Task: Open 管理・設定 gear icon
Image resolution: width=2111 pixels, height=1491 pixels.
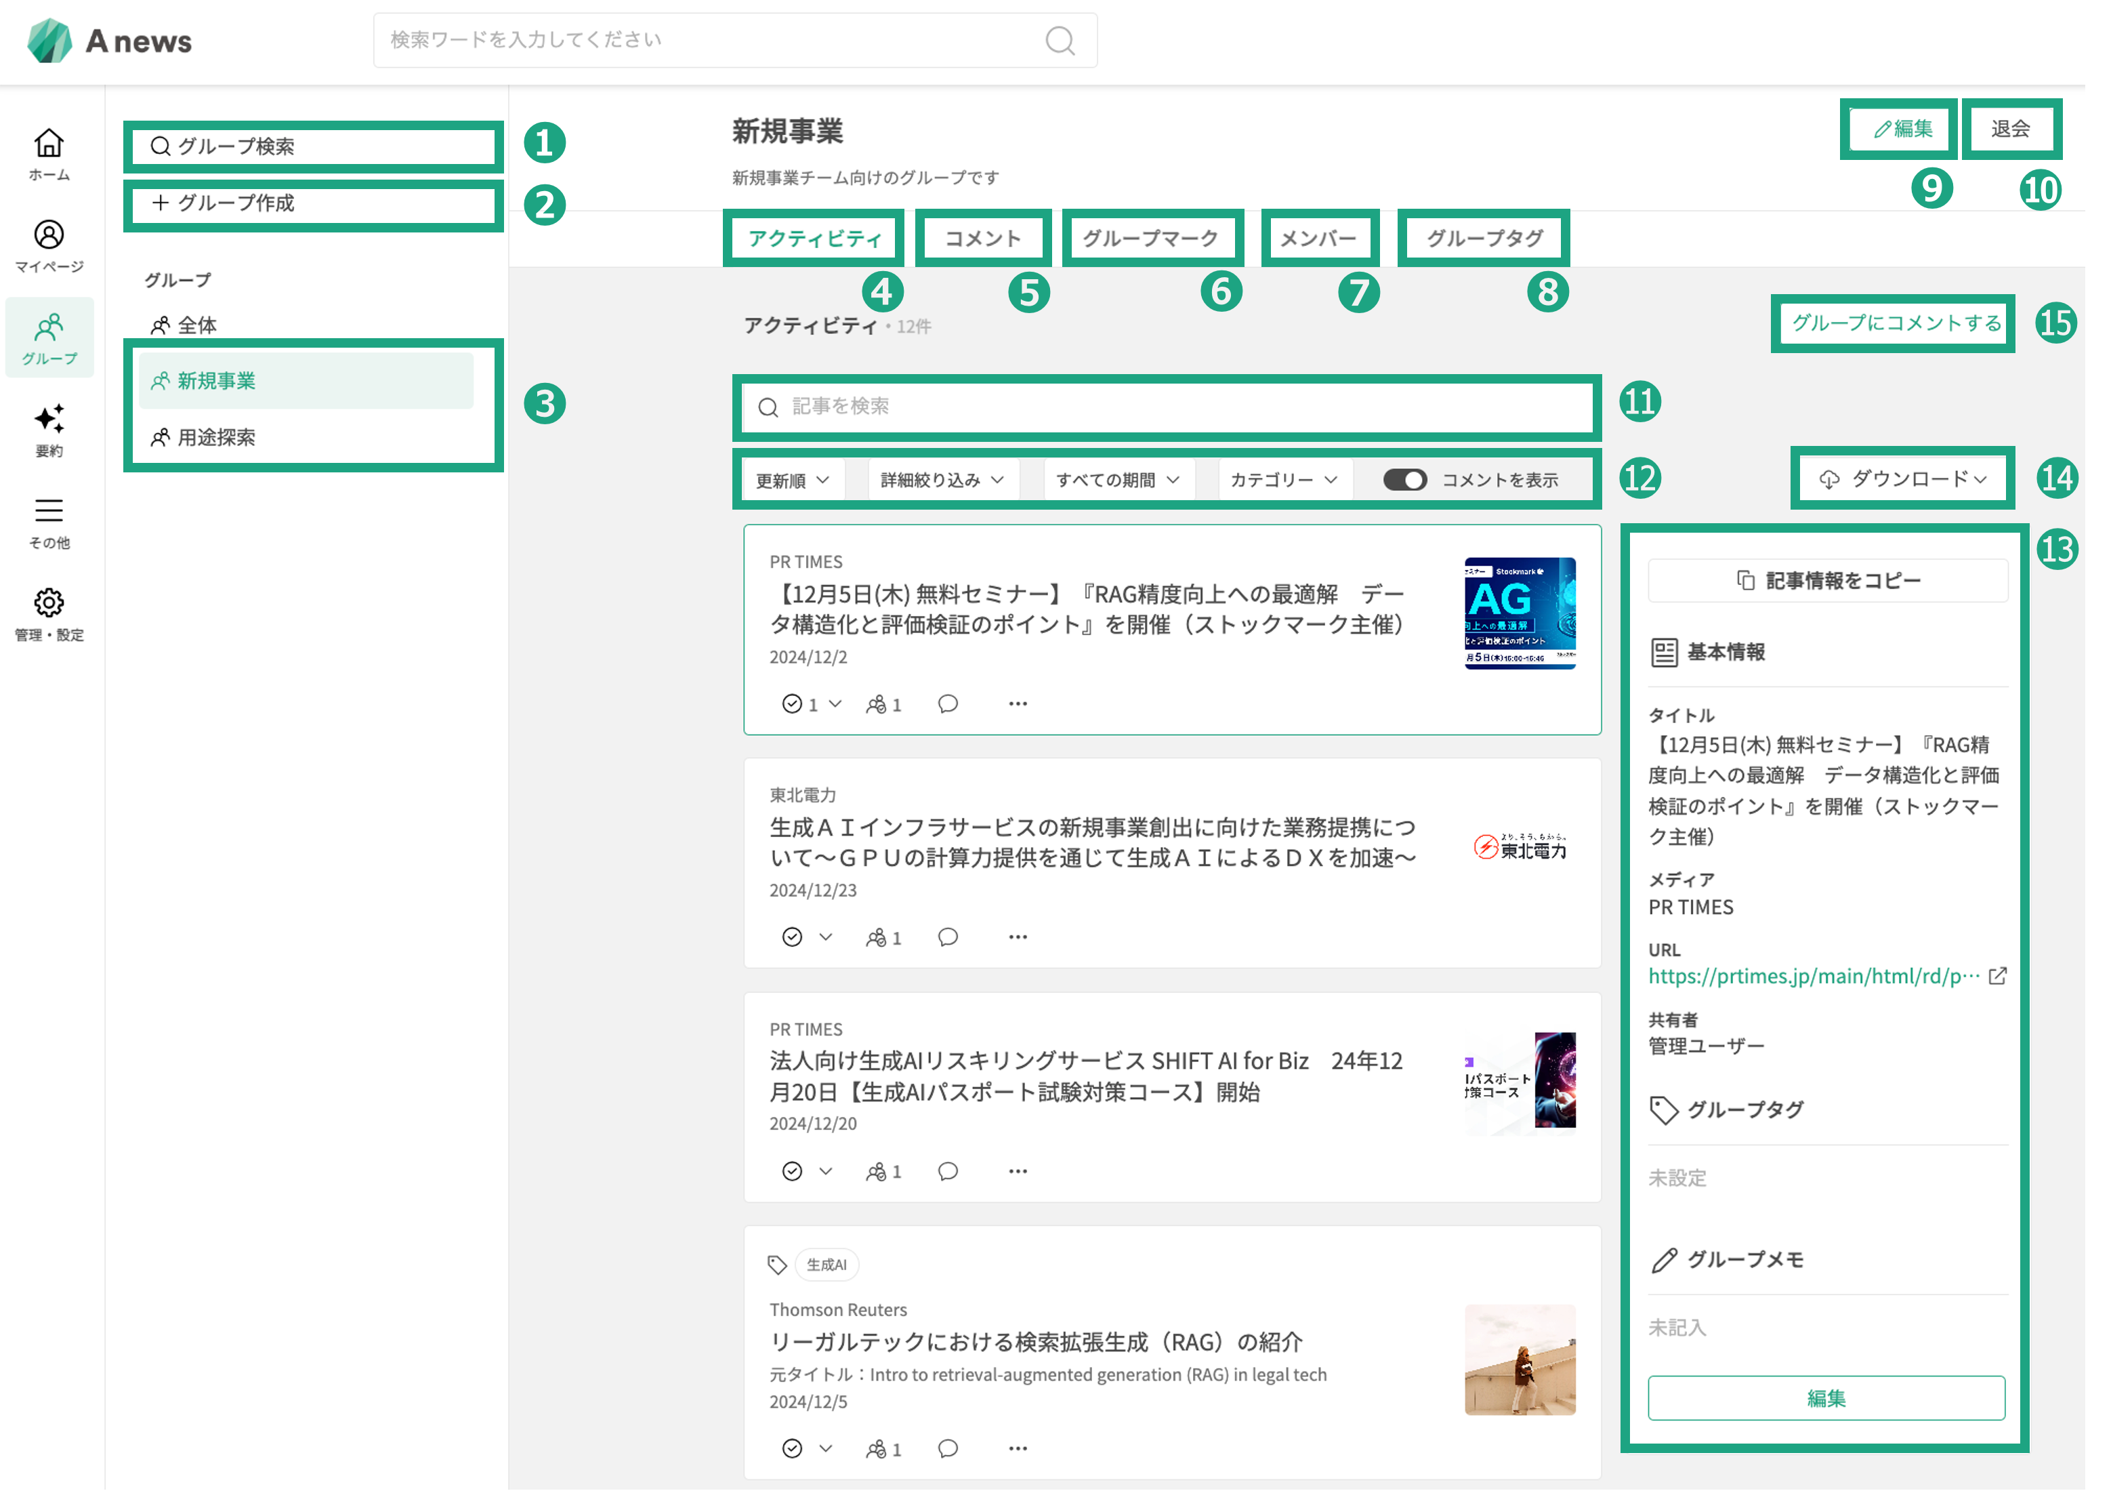Action: pyautogui.click(x=49, y=603)
